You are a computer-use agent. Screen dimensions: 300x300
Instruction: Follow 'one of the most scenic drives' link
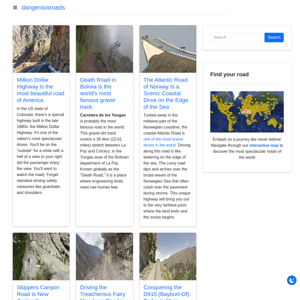pos(163,142)
